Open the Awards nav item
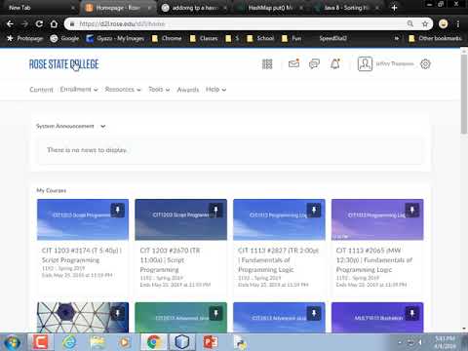 [188, 90]
